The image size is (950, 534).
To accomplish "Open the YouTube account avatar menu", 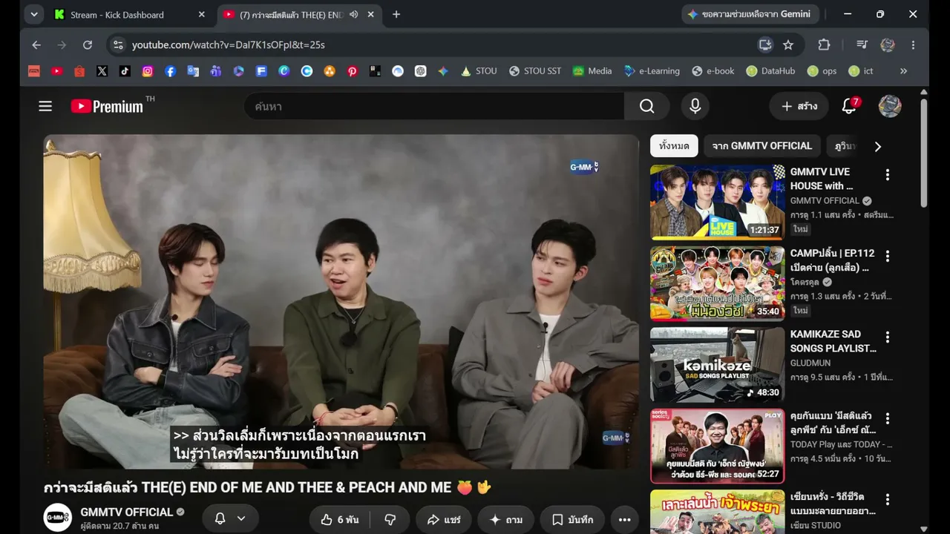I will coord(890,106).
